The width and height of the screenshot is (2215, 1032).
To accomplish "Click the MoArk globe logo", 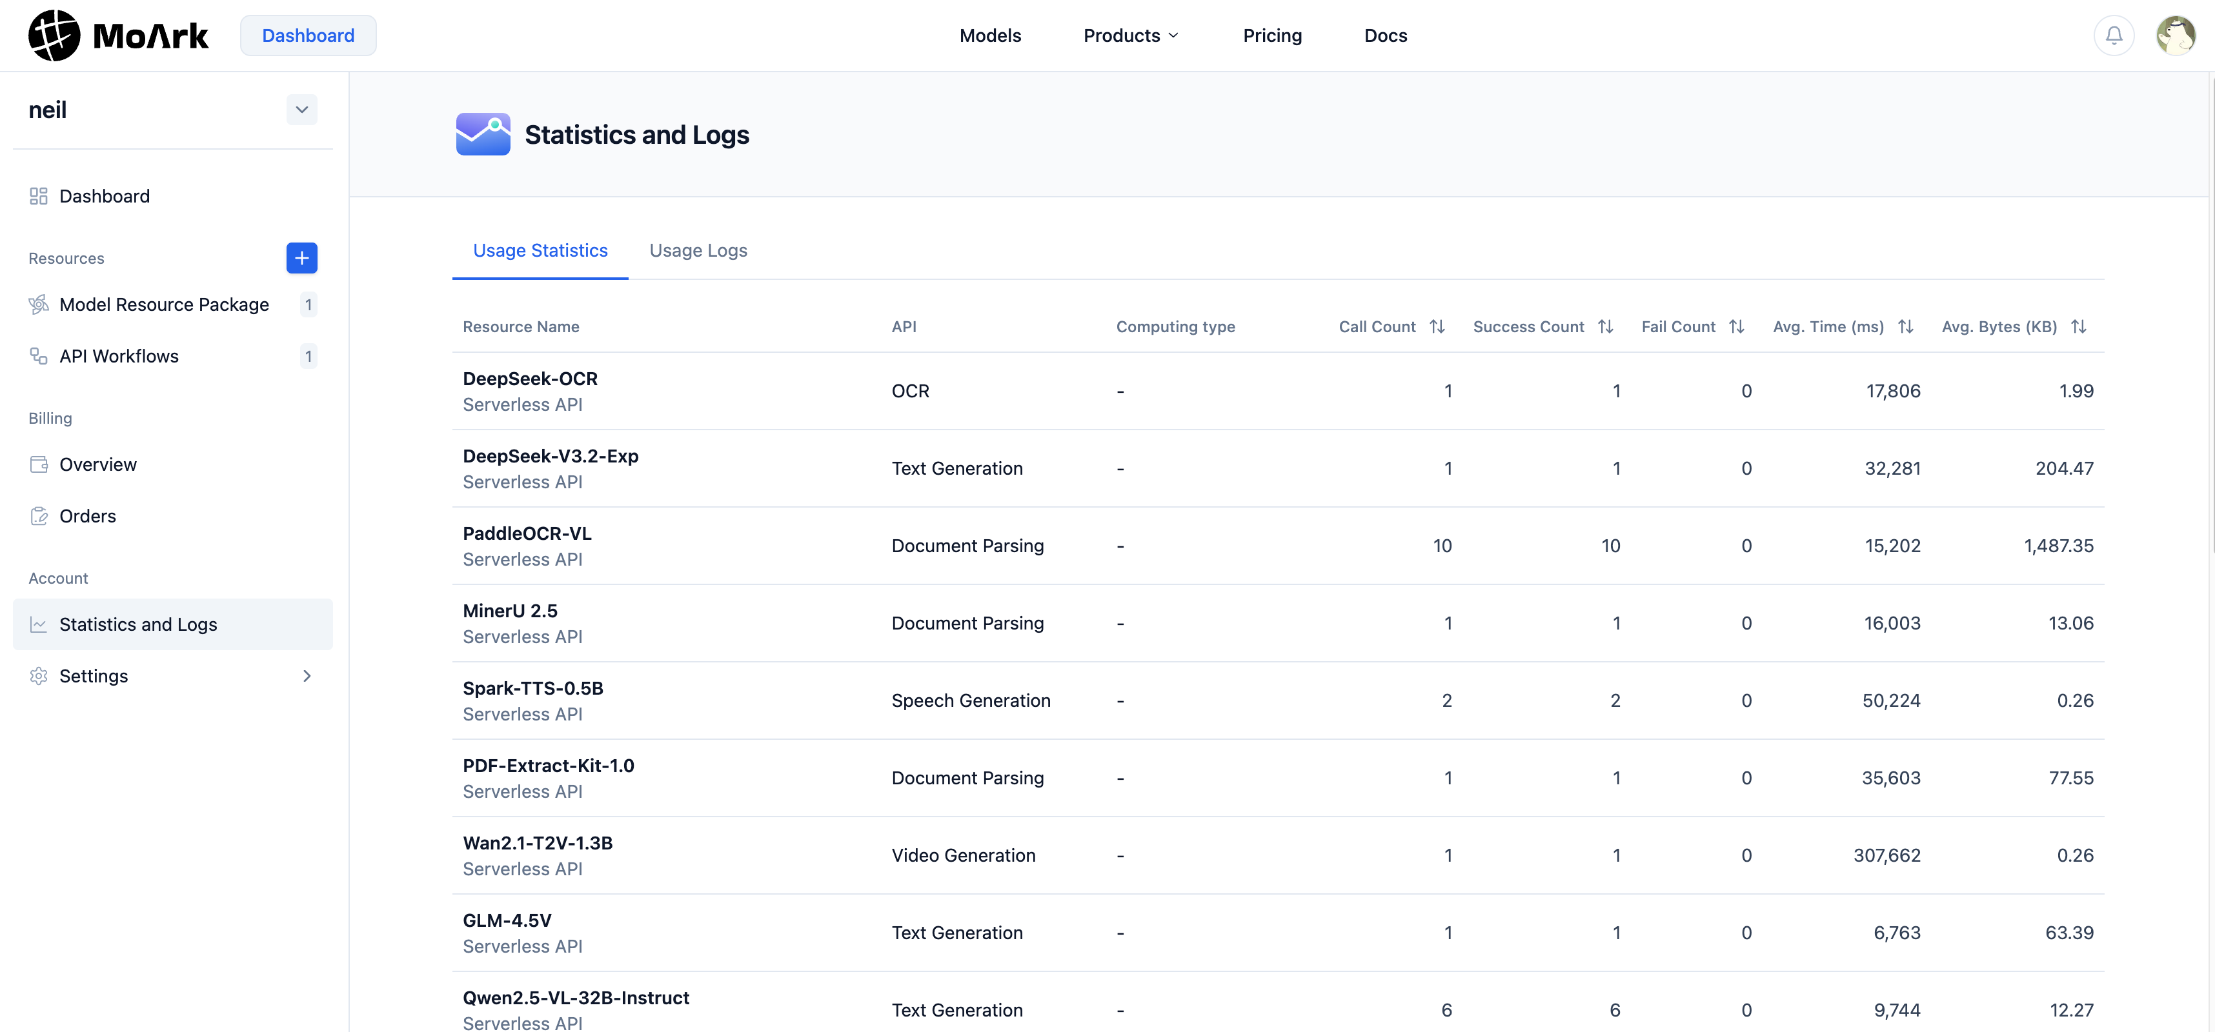I will 54,35.
